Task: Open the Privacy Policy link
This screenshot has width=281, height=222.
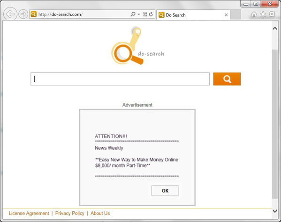Action: [x=70, y=213]
